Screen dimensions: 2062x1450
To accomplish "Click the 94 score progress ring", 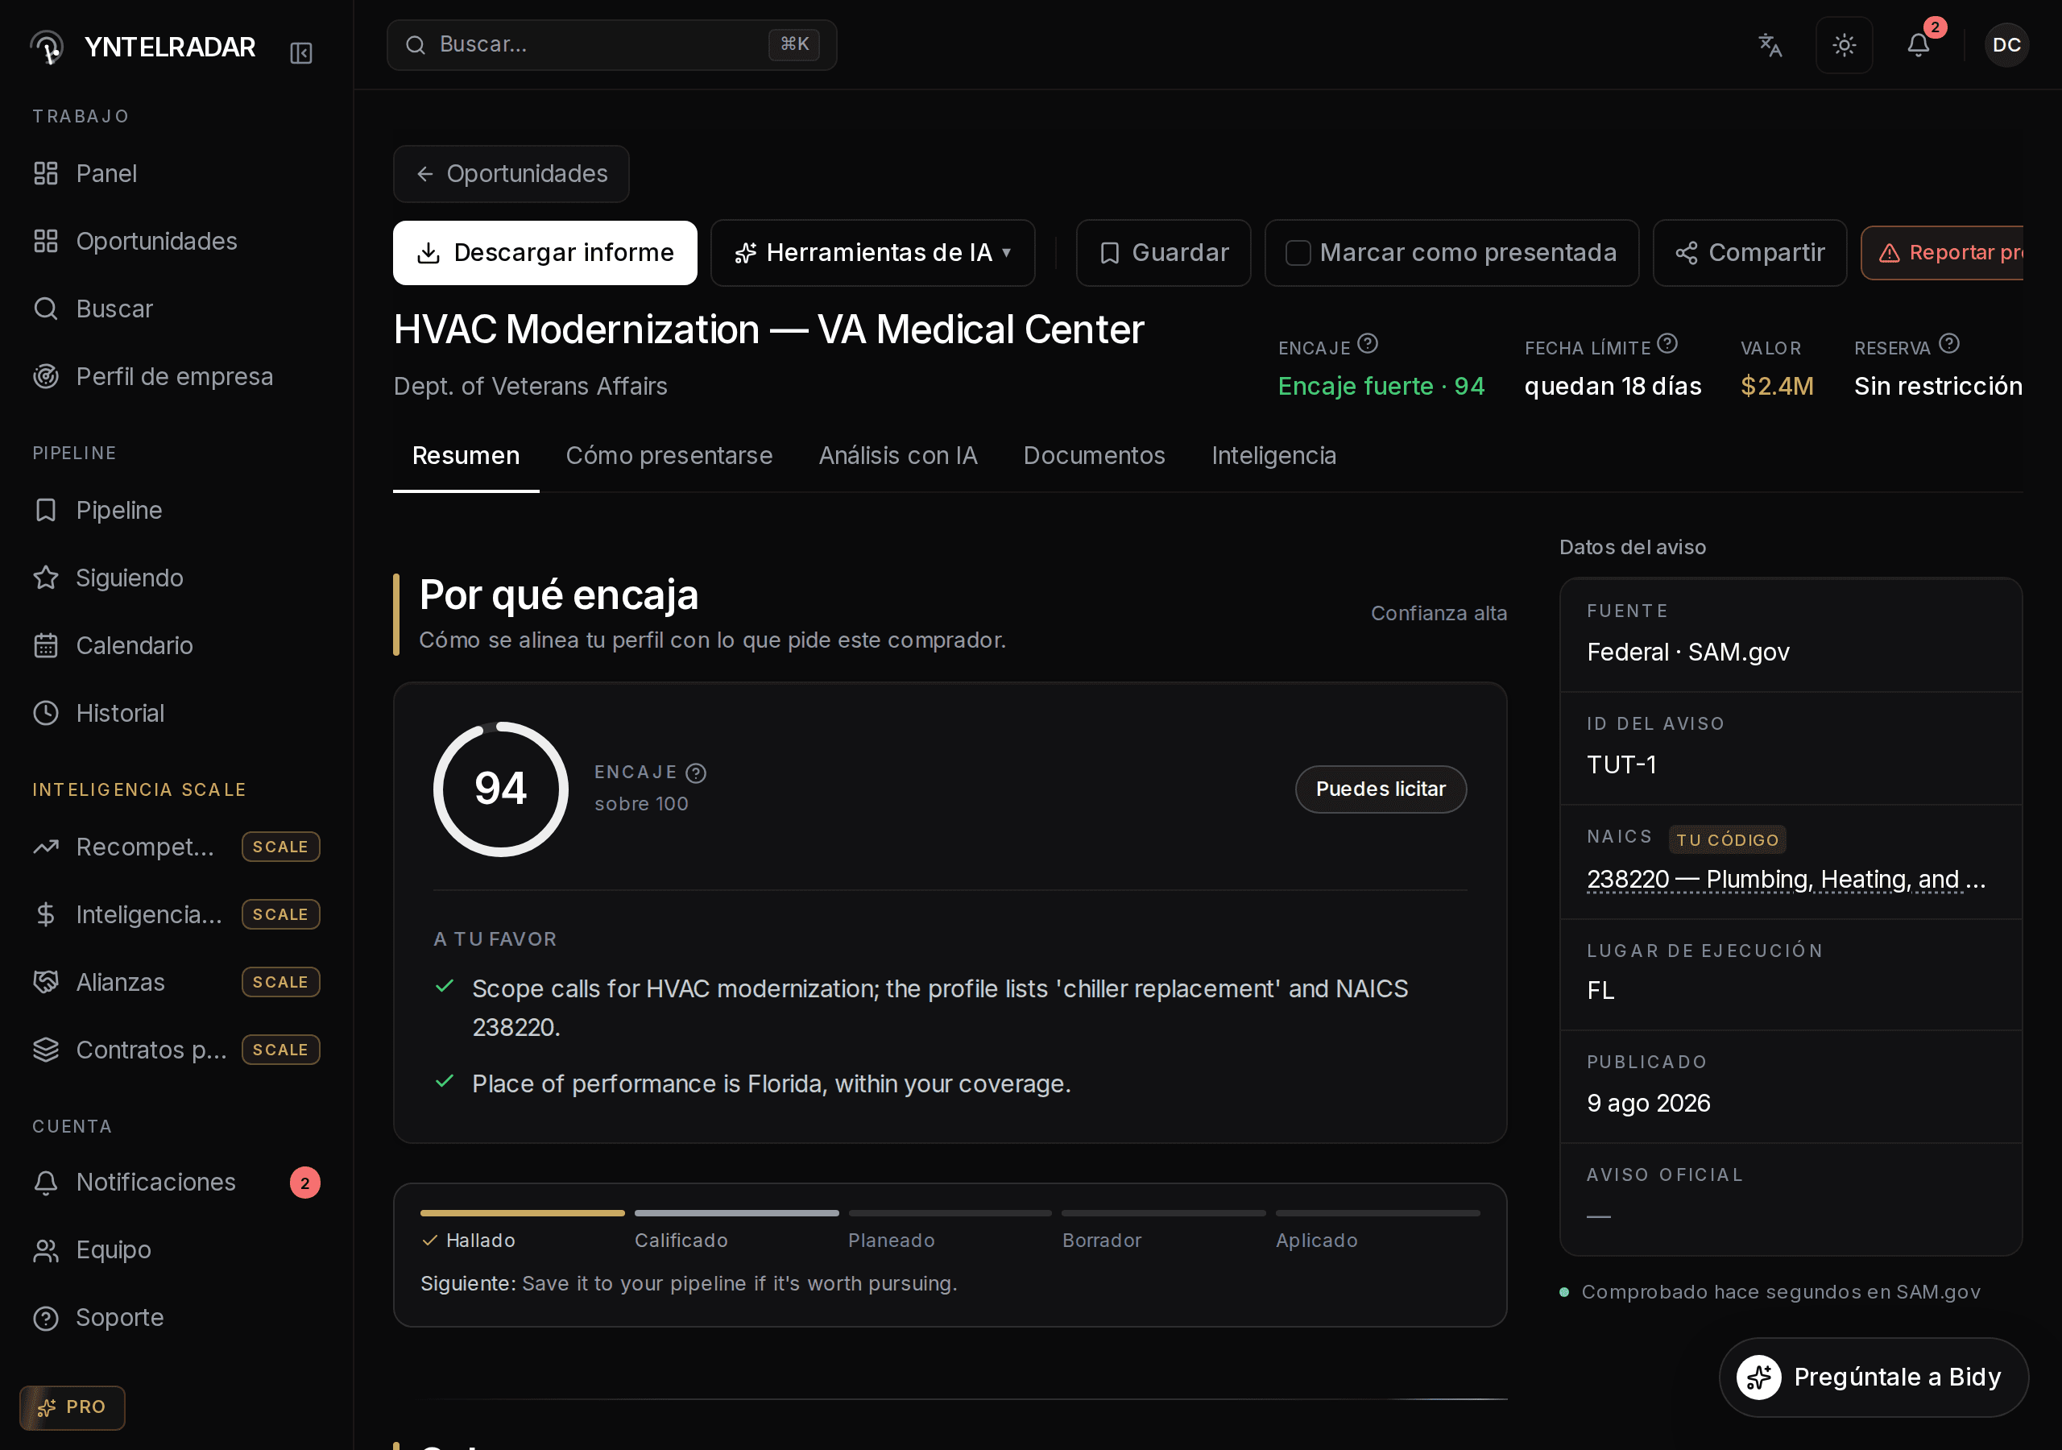I will pyautogui.click(x=500, y=789).
